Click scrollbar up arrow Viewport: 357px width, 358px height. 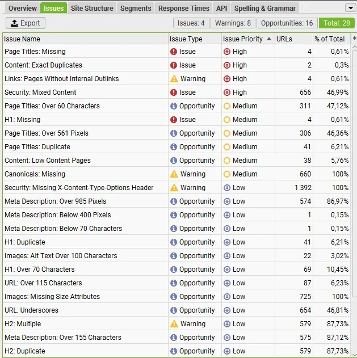click(355, 47)
